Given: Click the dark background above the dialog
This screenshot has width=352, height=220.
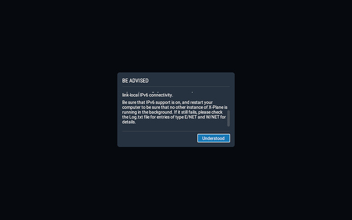Looking at the screenshot, I should tap(176, 36).
